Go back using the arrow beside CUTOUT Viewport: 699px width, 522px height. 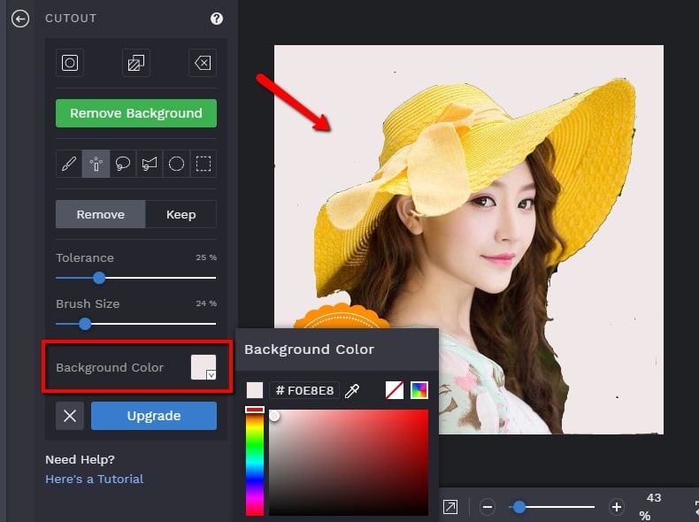point(20,19)
